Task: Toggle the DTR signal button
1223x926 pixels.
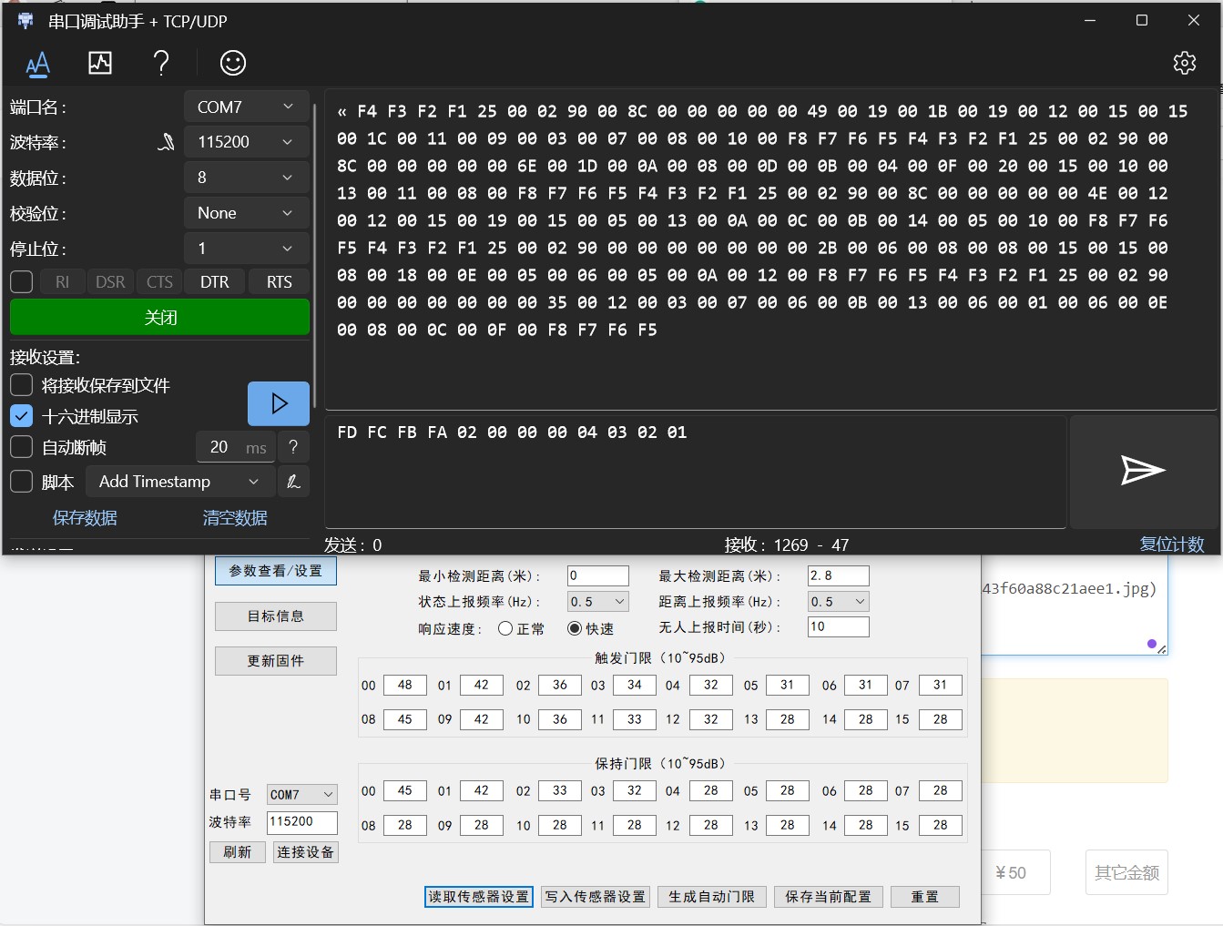Action: 215,282
